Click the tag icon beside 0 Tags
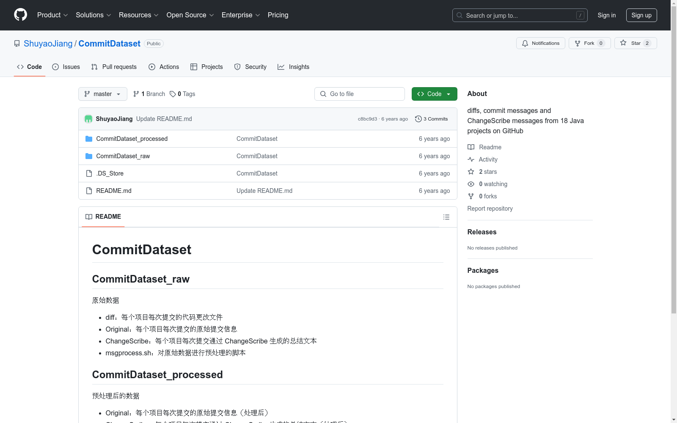Viewport: 677px width, 423px height. point(173,94)
